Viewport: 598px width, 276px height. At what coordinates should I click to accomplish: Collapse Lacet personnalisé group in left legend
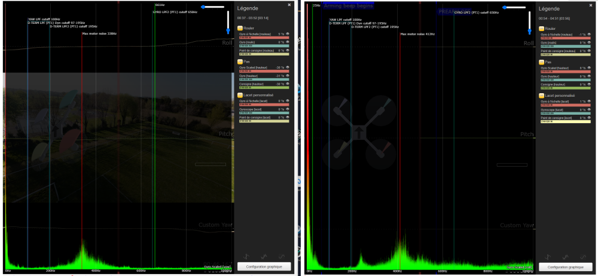(240, 95)
